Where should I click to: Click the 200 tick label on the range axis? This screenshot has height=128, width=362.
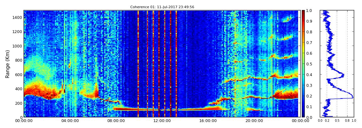(19, 103)
